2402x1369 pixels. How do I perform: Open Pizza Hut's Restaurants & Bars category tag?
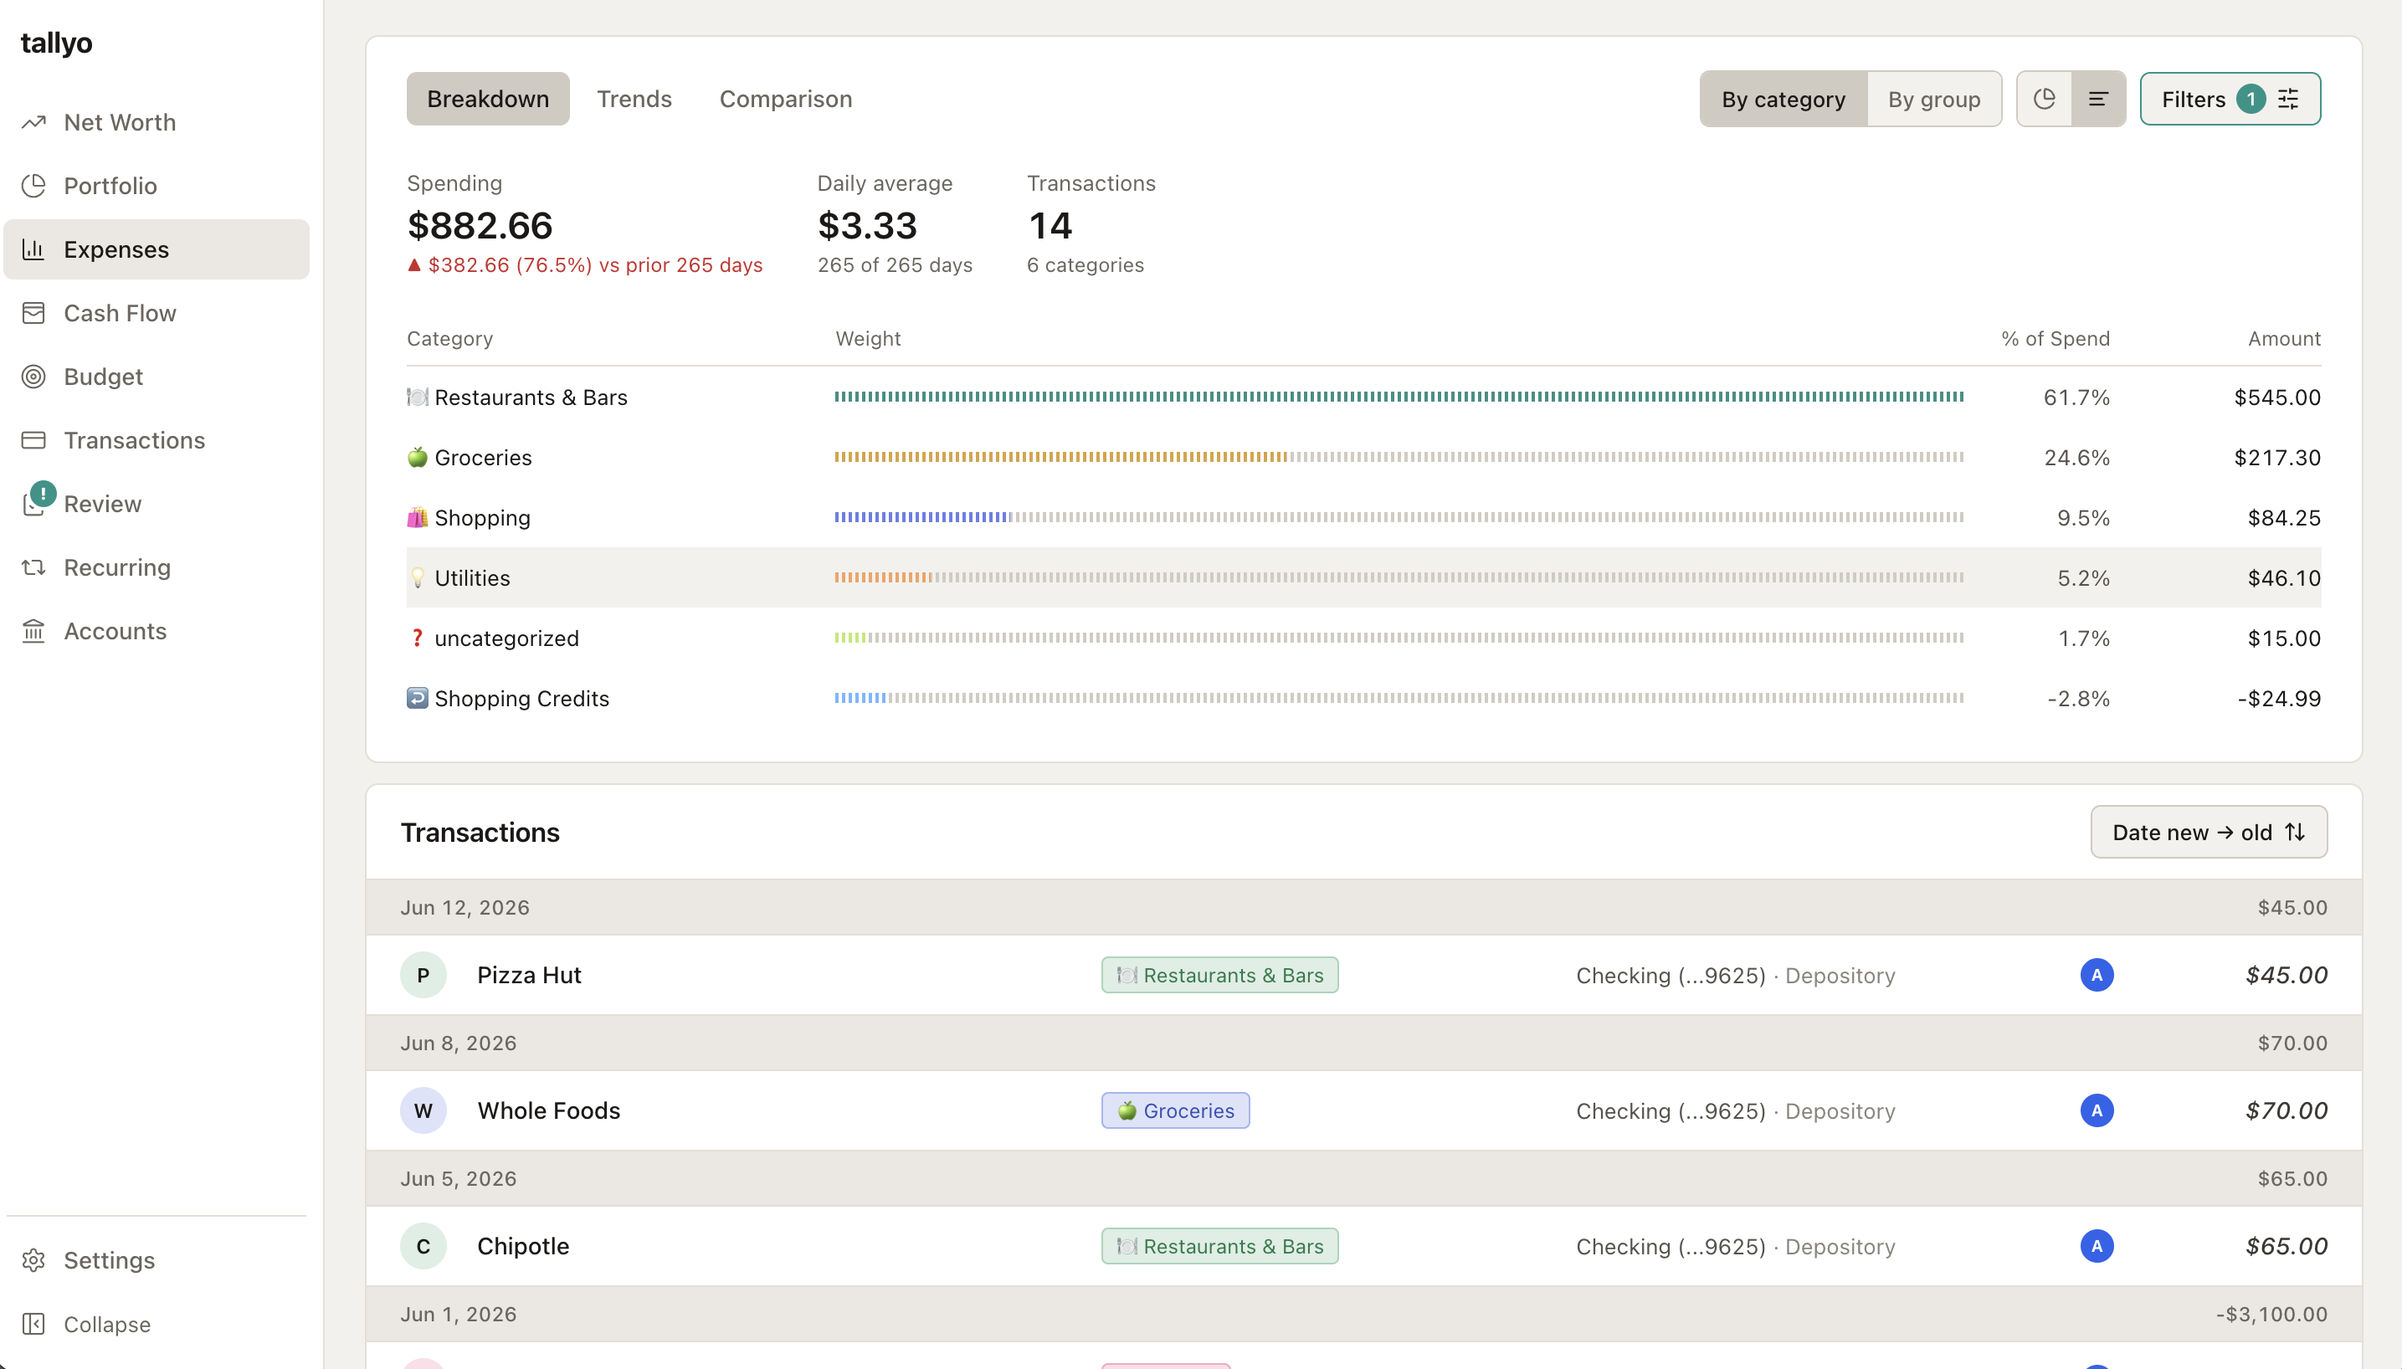tap(1219, 975)
